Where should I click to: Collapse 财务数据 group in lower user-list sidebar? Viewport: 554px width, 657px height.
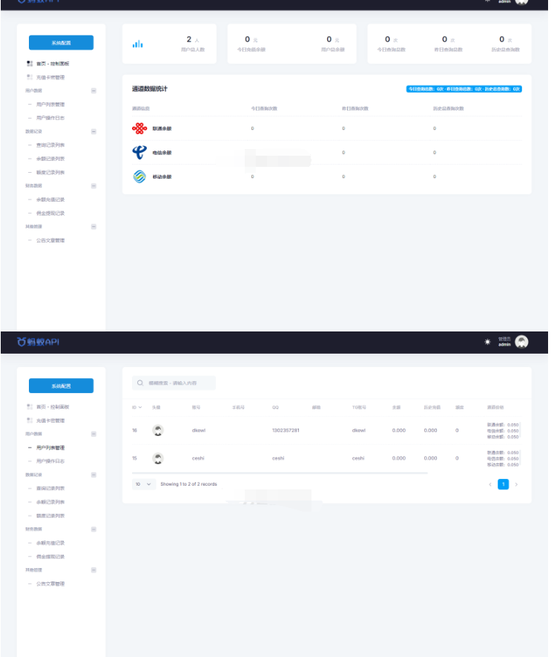click(x=93, y=529)
